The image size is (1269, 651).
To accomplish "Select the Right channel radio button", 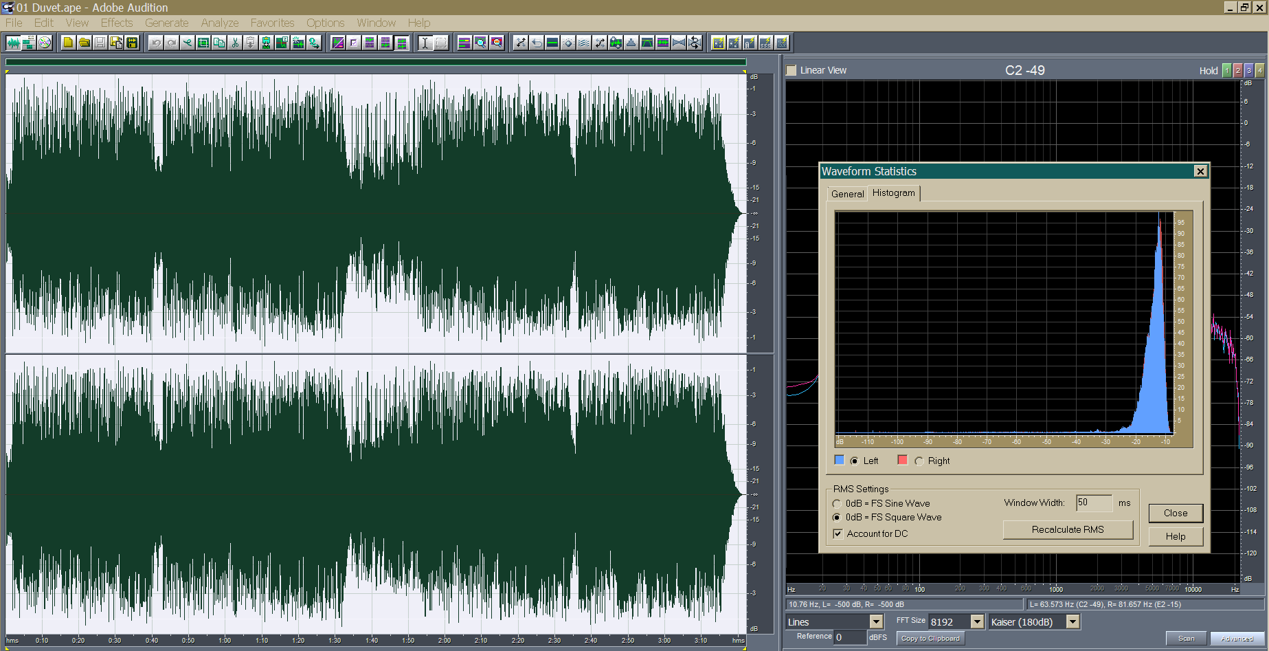I will 919,461.
